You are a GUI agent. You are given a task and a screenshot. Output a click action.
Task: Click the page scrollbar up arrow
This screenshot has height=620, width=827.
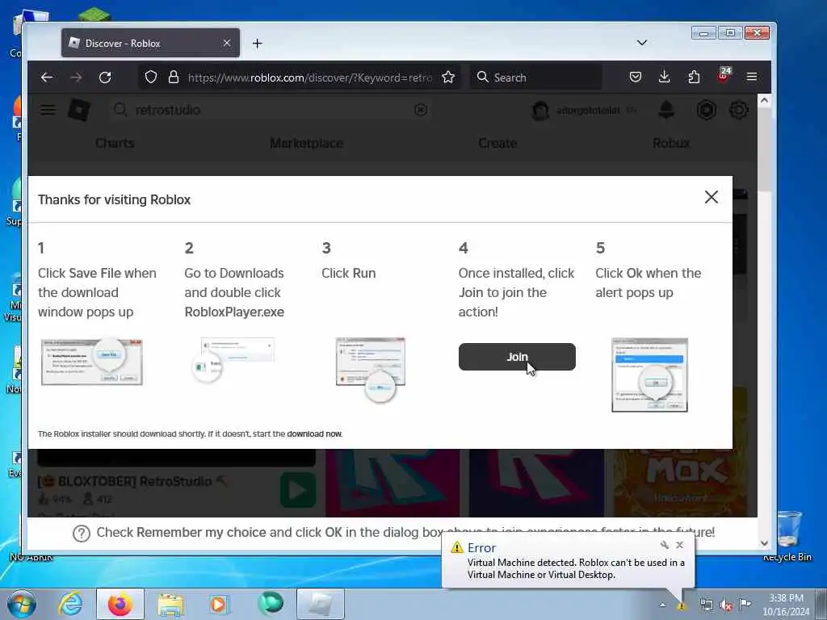764,100
